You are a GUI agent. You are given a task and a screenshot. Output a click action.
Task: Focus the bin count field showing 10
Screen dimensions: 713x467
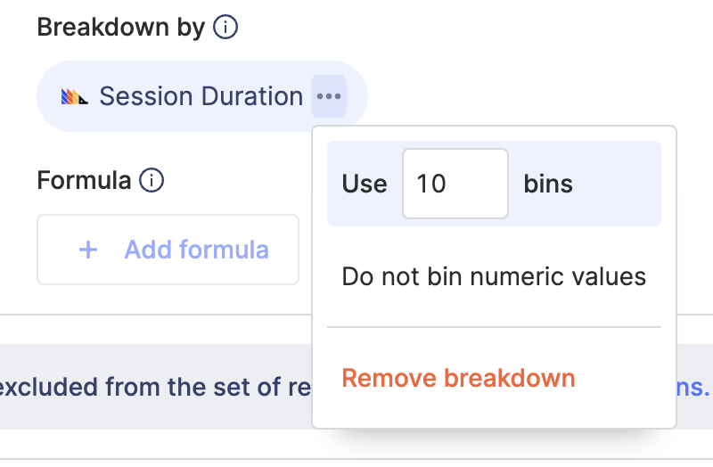455,184
